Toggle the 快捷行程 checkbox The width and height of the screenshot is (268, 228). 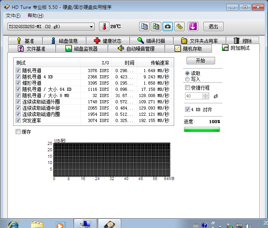(x=188, y=88)
